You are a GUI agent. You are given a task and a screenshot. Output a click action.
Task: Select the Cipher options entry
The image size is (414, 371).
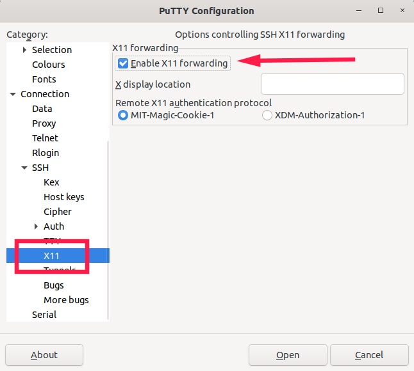[x=58, y=212]
